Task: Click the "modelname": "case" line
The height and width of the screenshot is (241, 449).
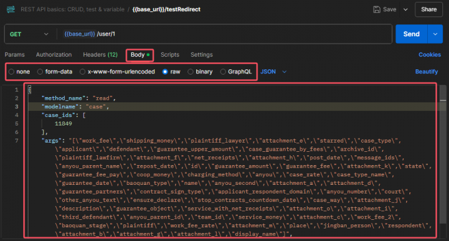Action: coord(75,107)
